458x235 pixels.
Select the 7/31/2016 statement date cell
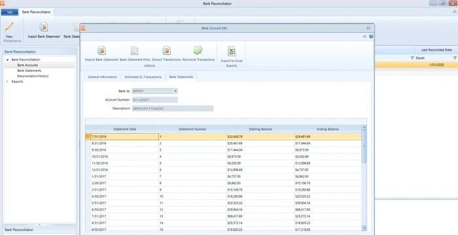(124, 136)
